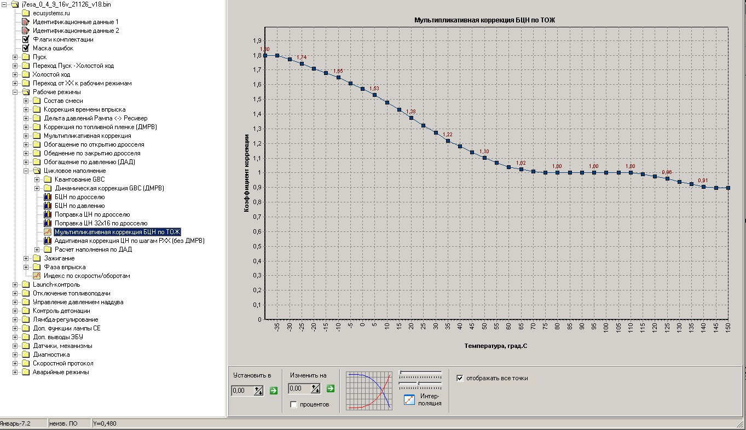
Task: Enable the процентов checkbox
Action: click(x=294, y=404)
